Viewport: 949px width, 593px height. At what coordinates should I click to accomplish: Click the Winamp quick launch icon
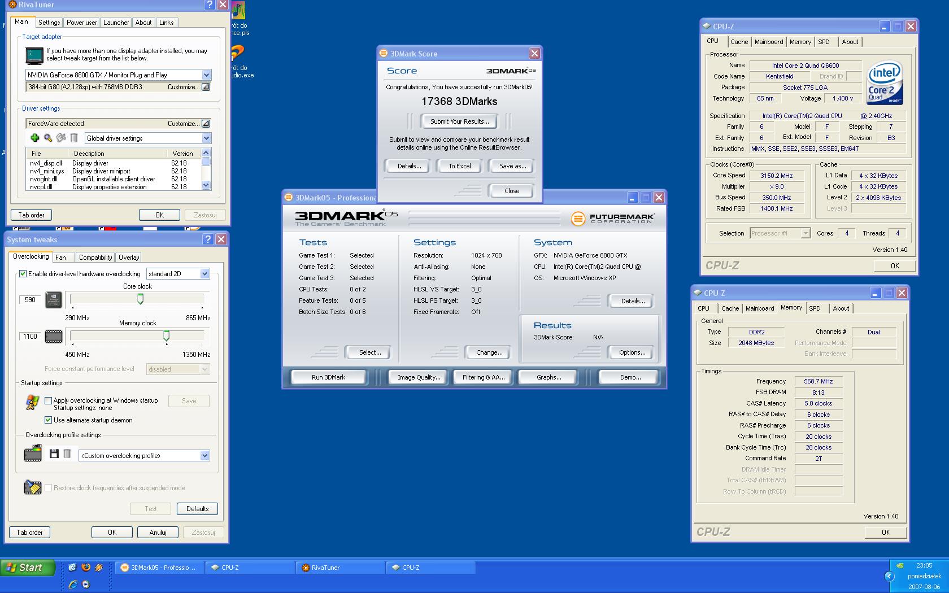(99, 568)
